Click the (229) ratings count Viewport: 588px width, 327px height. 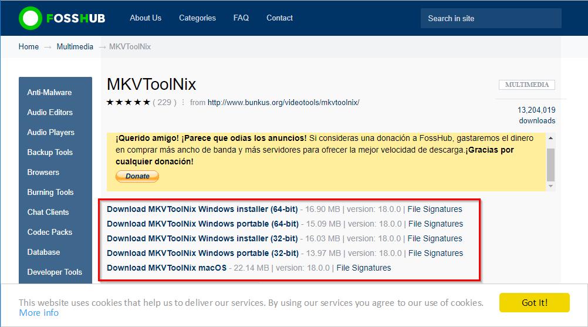coord(164,102)
